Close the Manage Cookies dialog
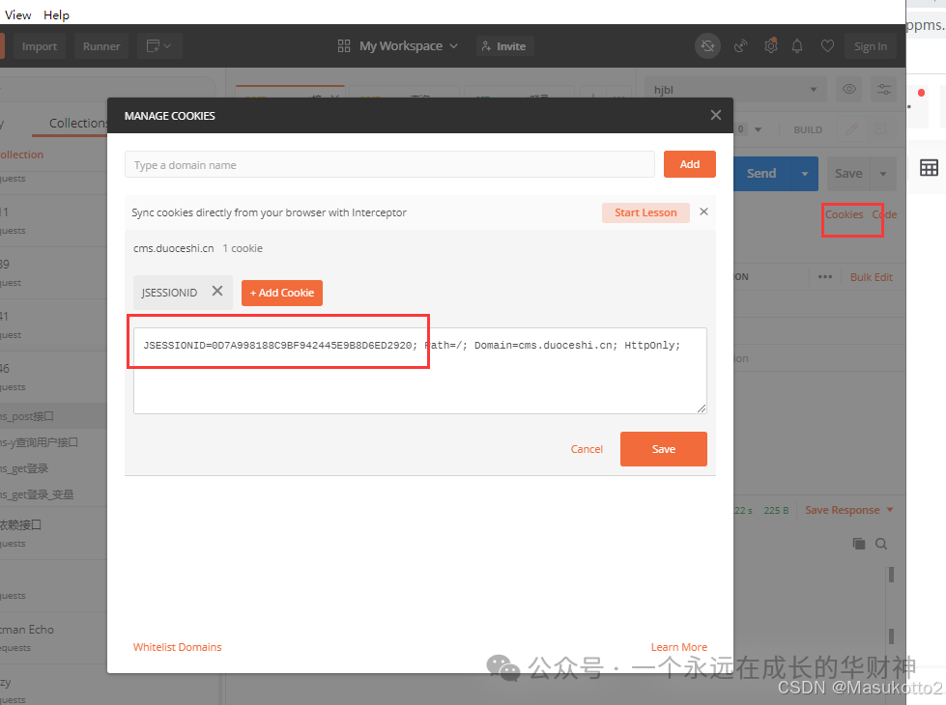 click(x=715, y=115)
